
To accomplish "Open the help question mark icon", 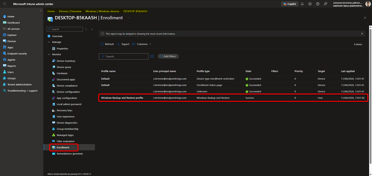I will [318, 4].
